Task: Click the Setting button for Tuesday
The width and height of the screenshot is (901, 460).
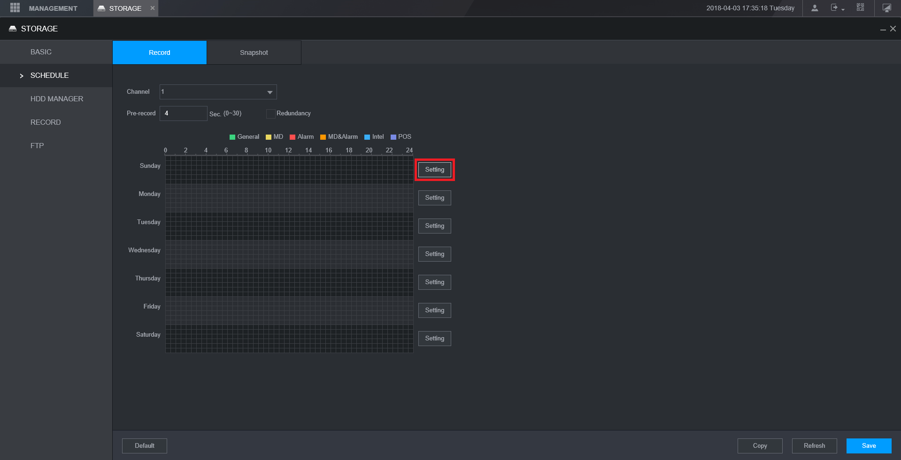Action: click(x=435, y=226)
